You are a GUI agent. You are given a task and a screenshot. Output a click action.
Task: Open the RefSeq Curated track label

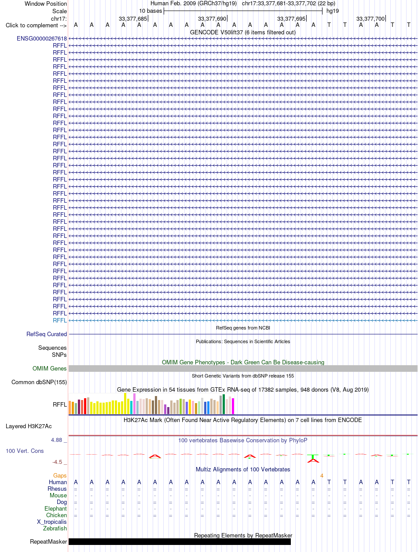47,334
